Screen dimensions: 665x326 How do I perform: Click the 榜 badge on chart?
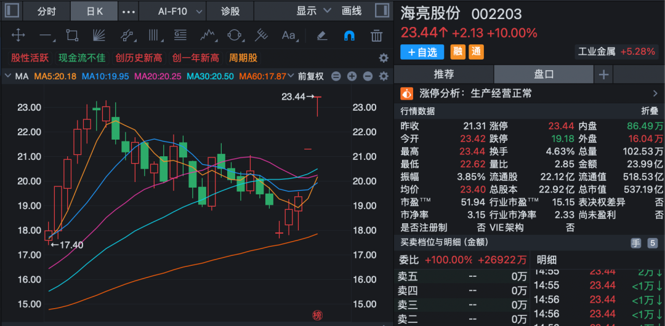click(317, 315)
